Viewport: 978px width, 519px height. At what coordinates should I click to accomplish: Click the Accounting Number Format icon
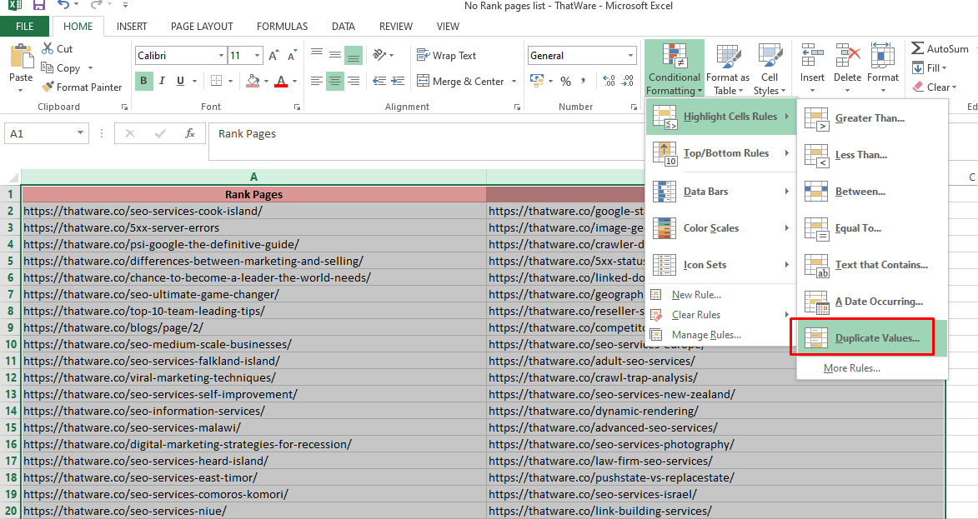point(536,80)
